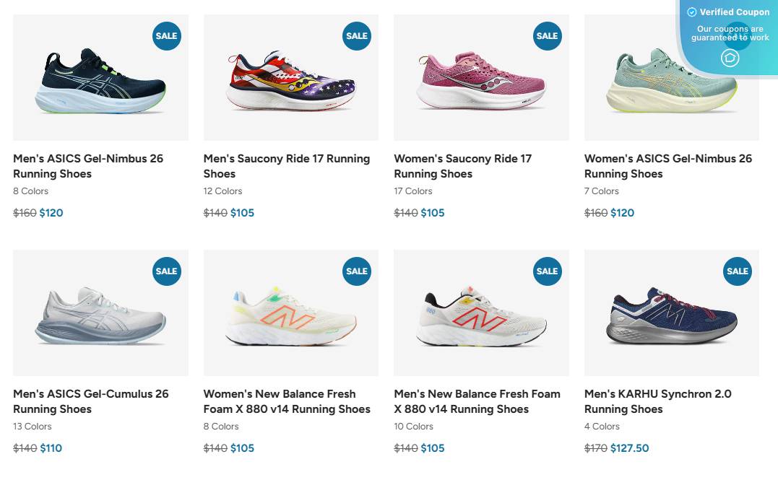Click the 12 Colors link under Men's Saucony Ride
Screen dimensions: 778x480
[x=222, y=191]
